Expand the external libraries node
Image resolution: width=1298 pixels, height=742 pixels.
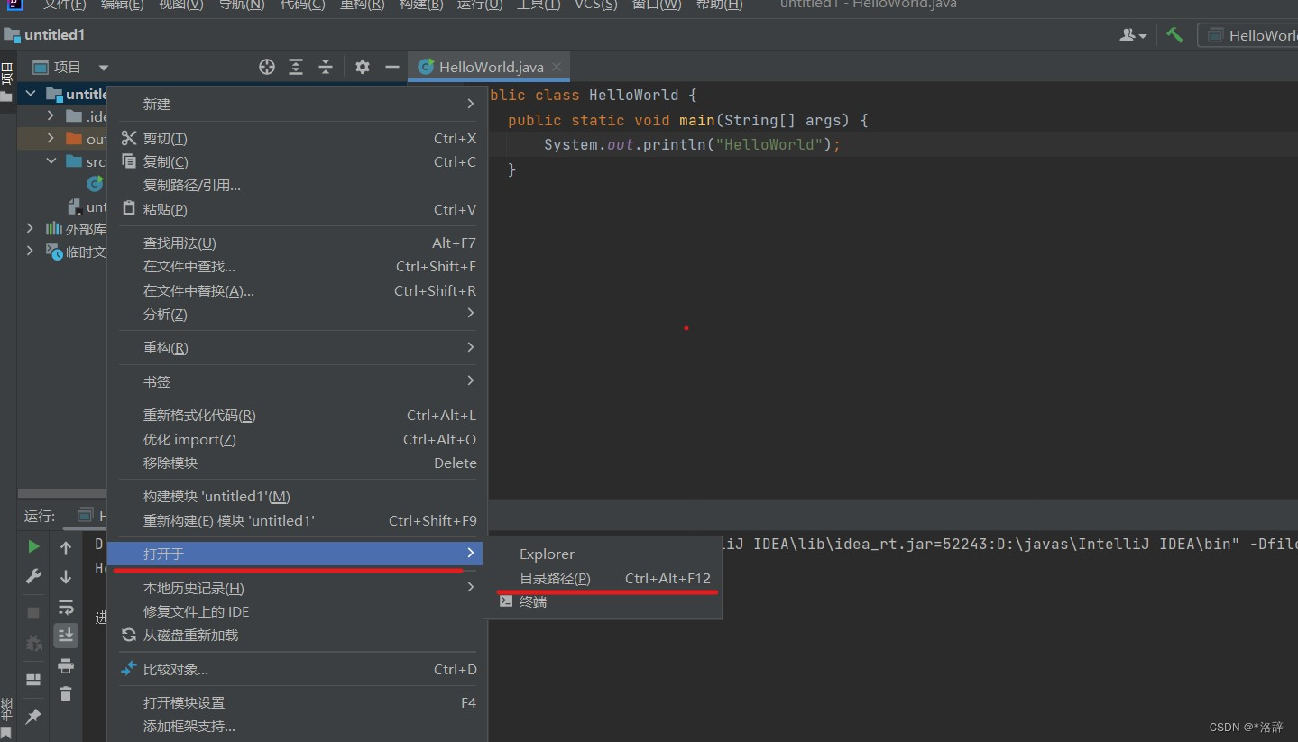[x=31, y=228]
